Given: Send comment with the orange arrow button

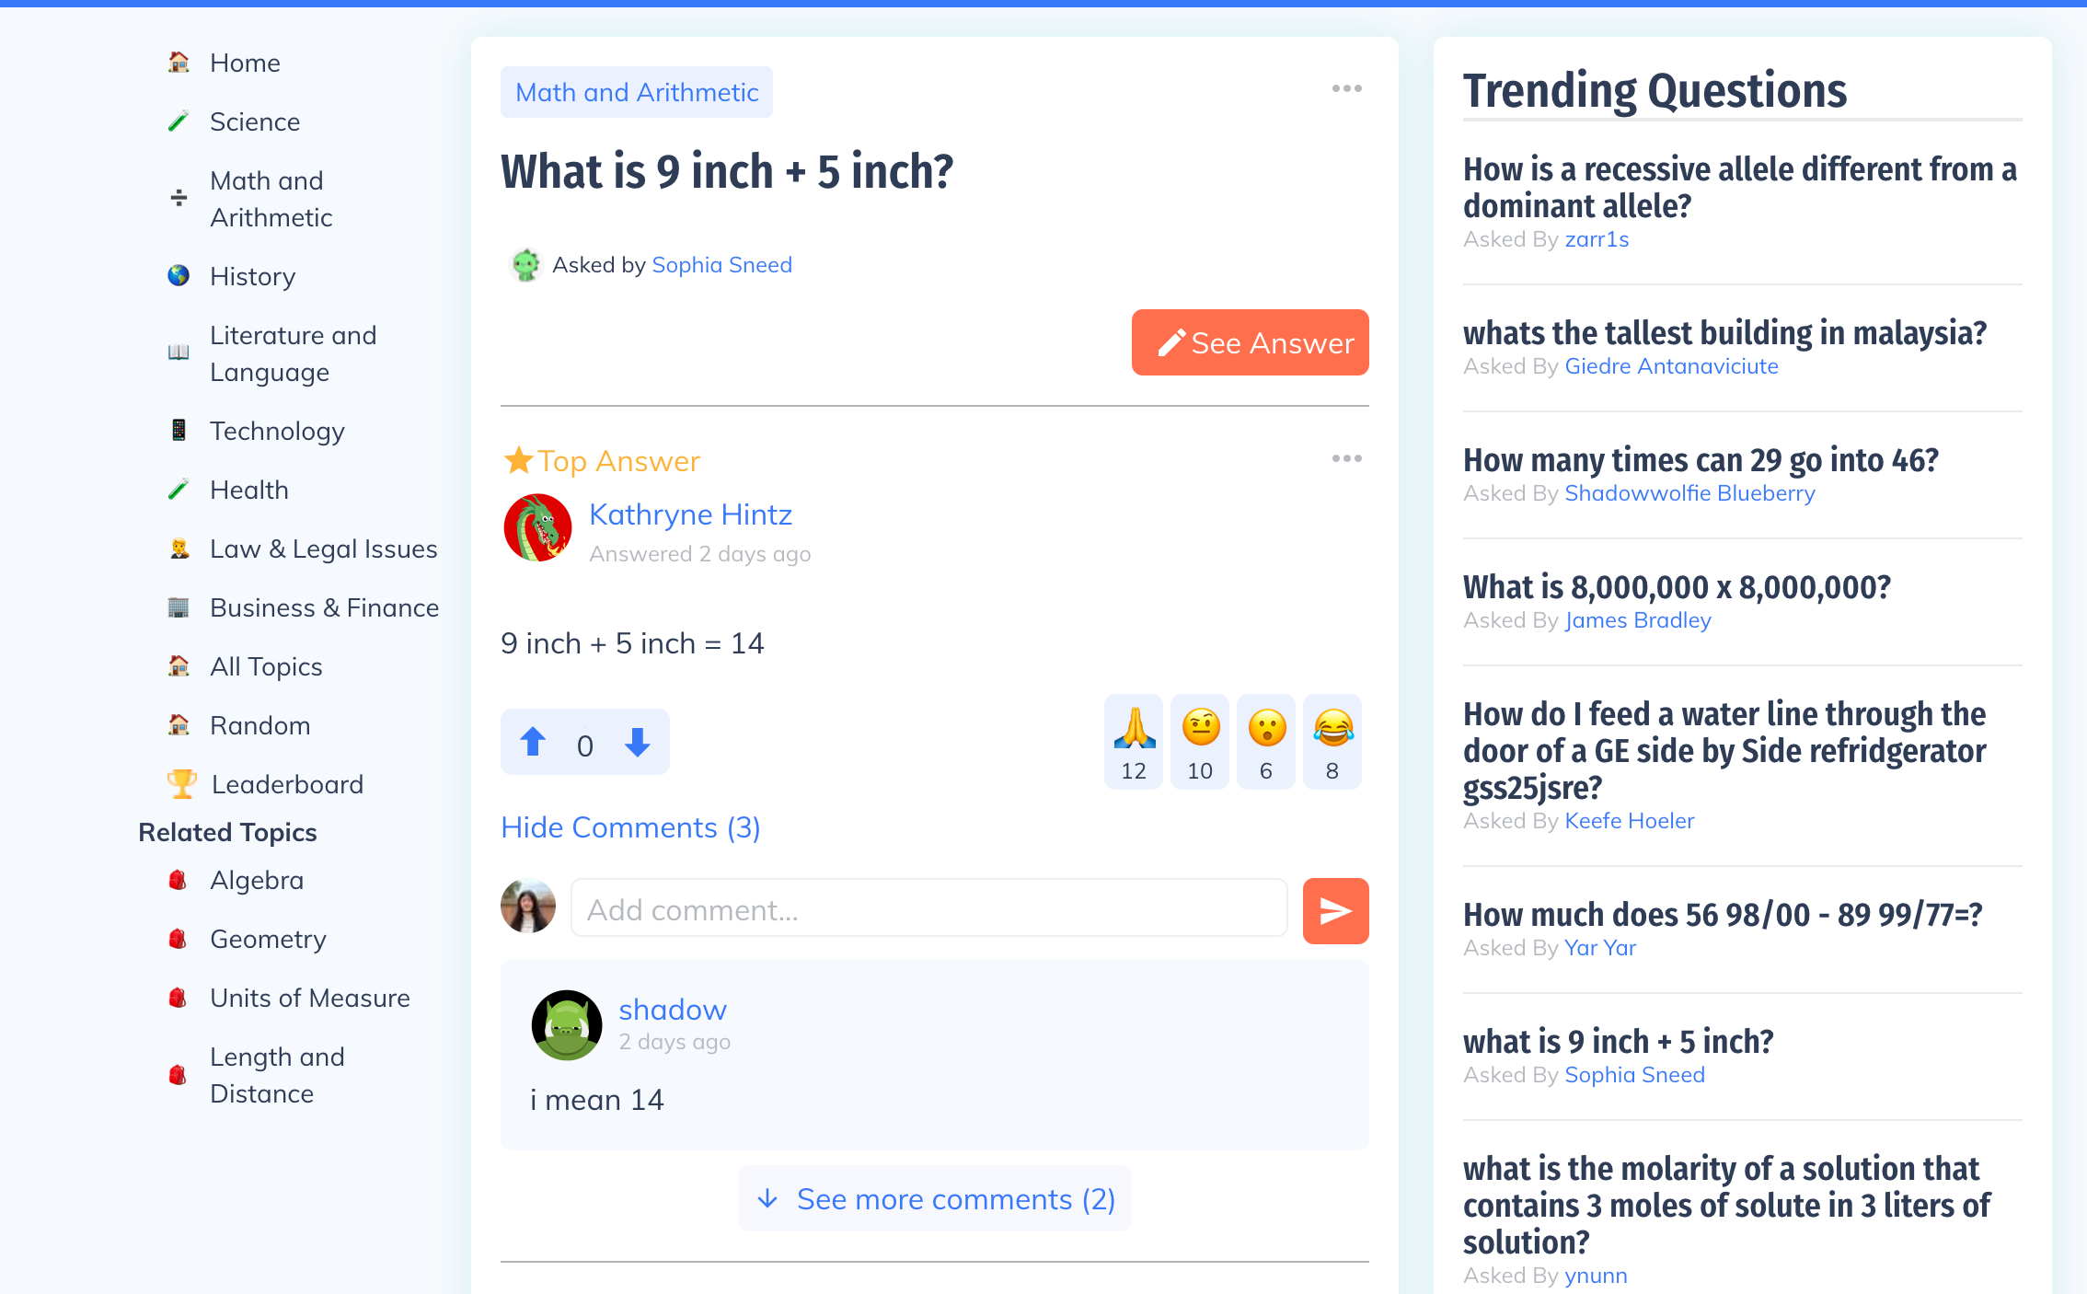Looking at the screenshot, I should [1335, 911].
